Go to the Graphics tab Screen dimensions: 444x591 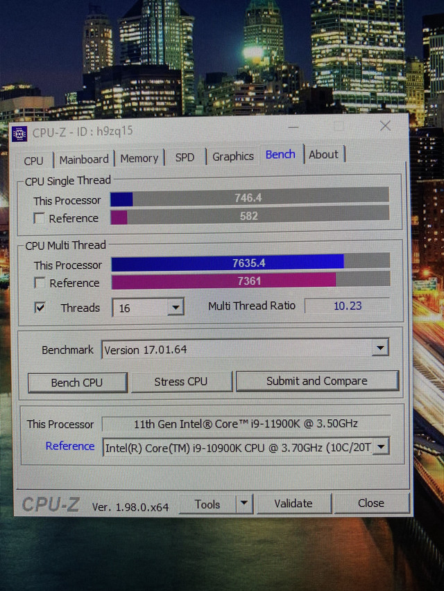point(233,157)
